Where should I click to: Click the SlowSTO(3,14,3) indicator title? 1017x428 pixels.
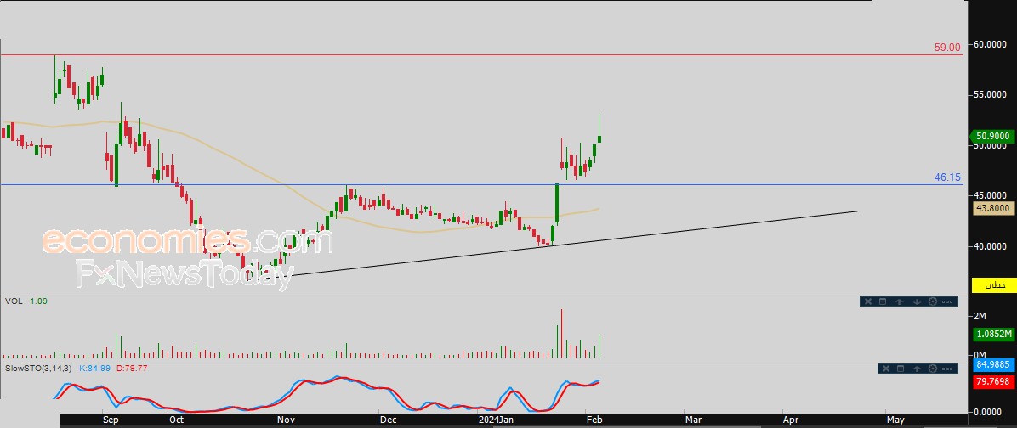39,369
